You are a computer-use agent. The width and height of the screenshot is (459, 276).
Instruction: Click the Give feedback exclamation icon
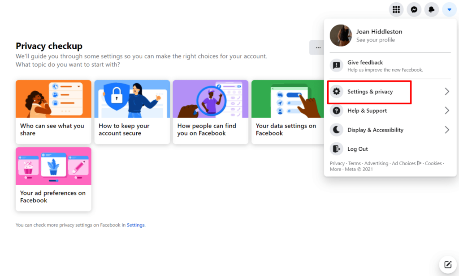coord(337,65)
